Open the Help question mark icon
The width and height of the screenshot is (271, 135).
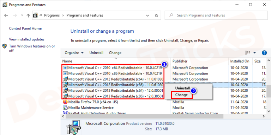click(x=264, y=53)
